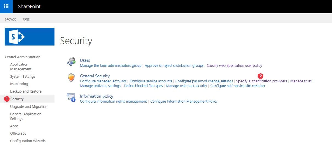Go to System Settings in the left navigation
Viewport: 332px width, 147px height.
[23, 76]
